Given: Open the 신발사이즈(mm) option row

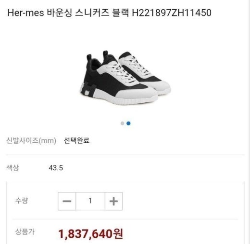Looking at the screenshot, I should point(125,141).
